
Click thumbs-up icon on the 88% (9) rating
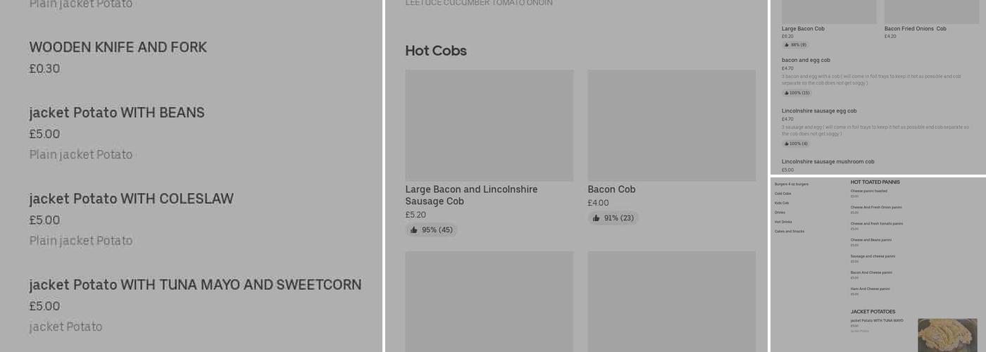click(787, 45)
